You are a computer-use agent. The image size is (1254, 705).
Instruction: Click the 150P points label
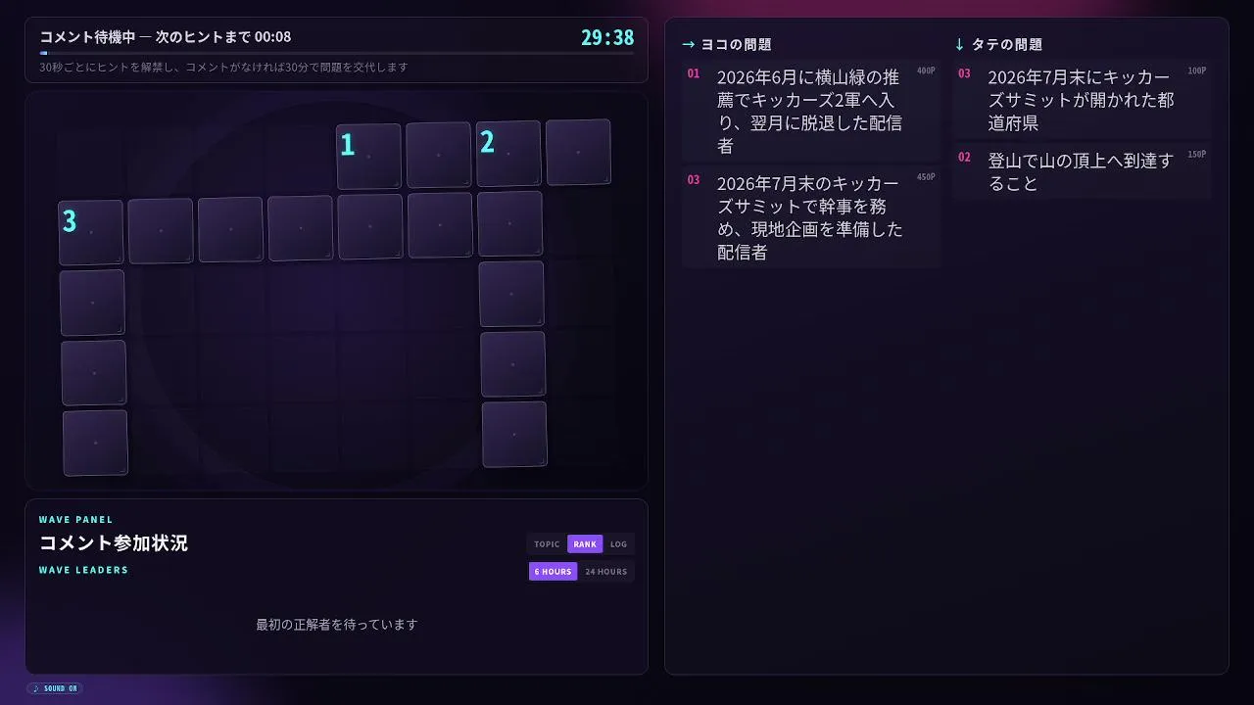coord(1196,155)
